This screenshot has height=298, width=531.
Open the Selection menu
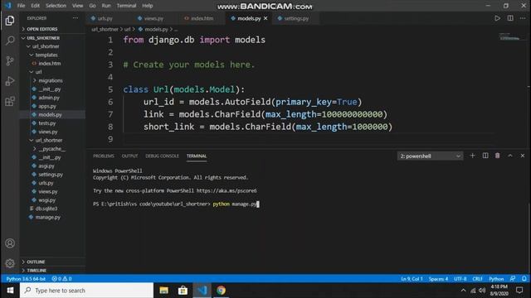pos(56,6)
